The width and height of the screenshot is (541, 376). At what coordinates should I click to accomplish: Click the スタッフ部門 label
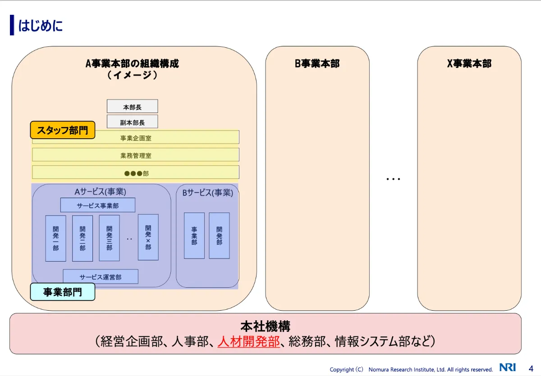(x=62, y=130)
